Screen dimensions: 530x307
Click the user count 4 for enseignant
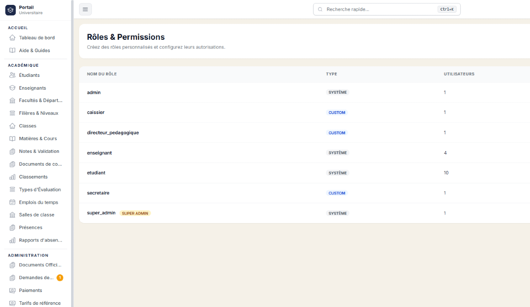coord(445,153)
